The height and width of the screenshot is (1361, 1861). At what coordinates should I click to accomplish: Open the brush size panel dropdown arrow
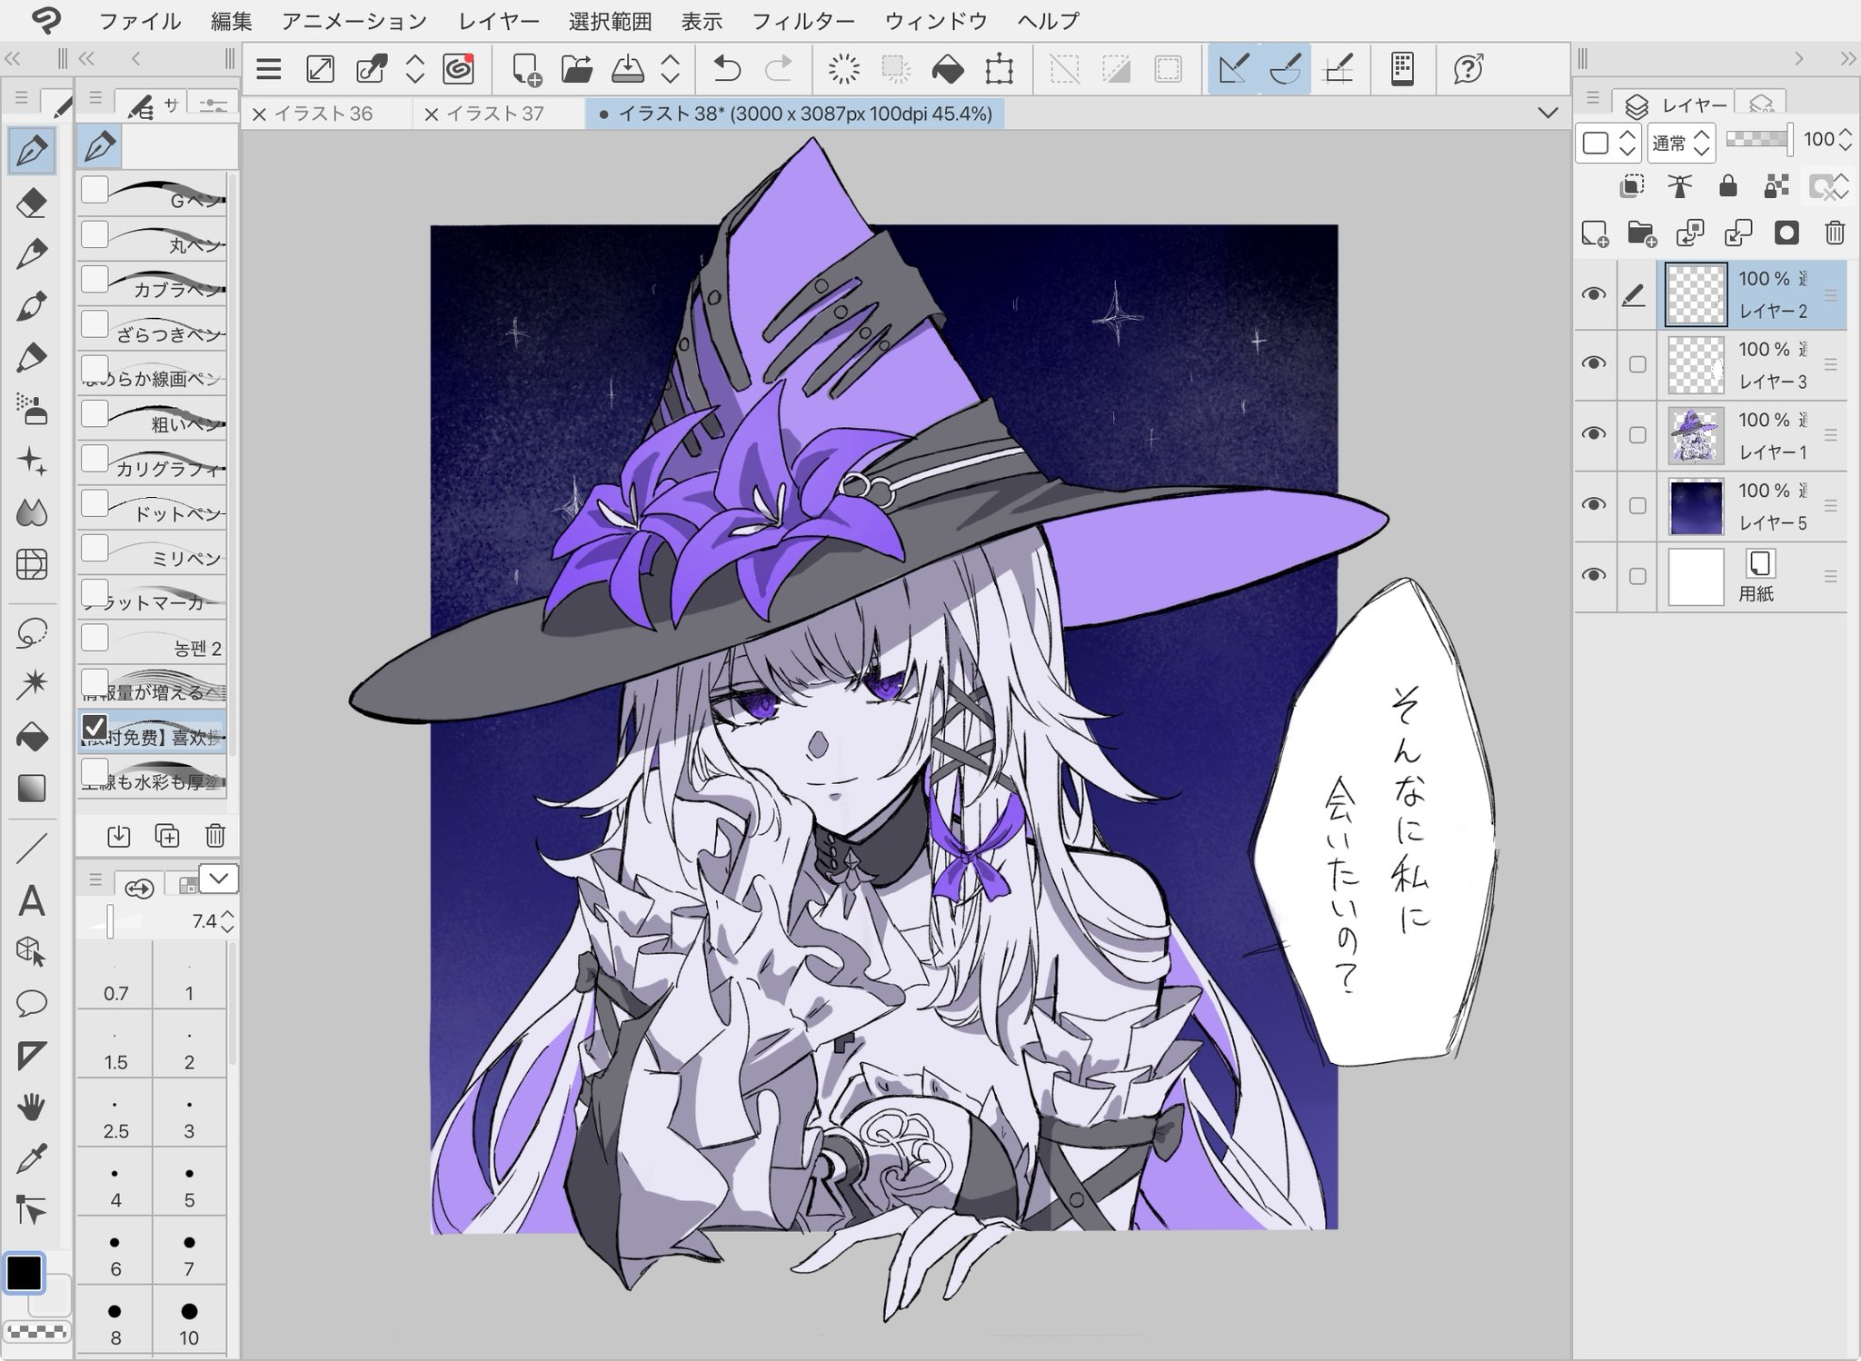pos(218,879)
